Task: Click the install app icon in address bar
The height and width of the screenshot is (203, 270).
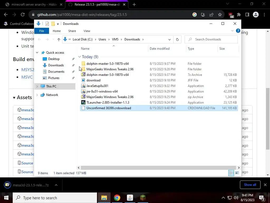Action: click(x=203, y=15)
